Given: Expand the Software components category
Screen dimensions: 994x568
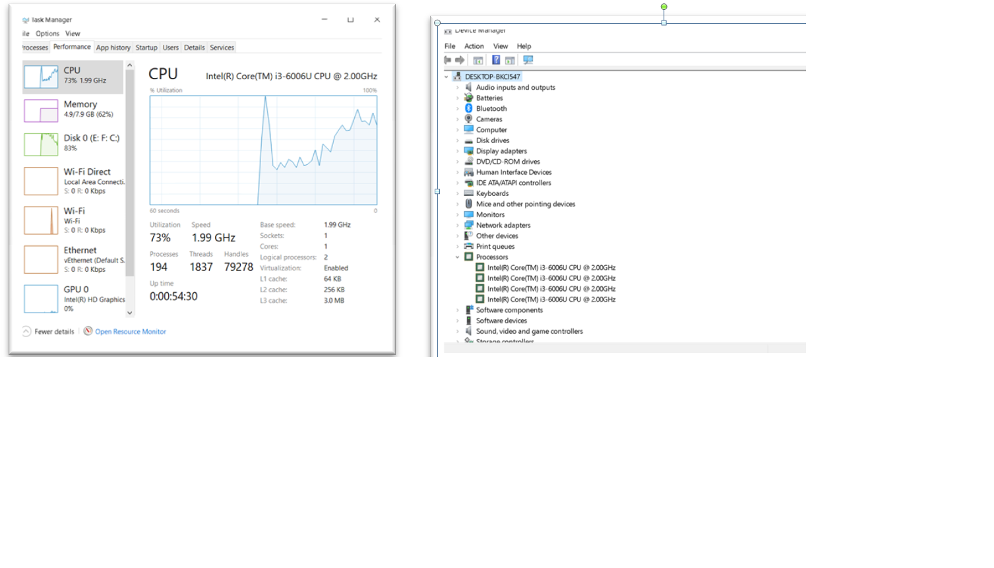Looking at the screenshot, I should (458, 310).
